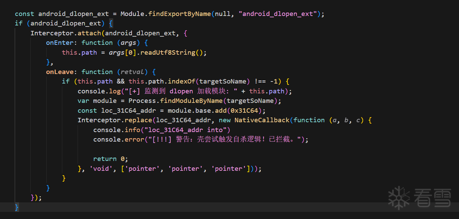Click the 'void' return type string
This screenshot has width=459, height=219.
click(x=103, y=169)
